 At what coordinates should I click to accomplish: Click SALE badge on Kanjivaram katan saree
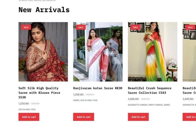tap(81, 27)
